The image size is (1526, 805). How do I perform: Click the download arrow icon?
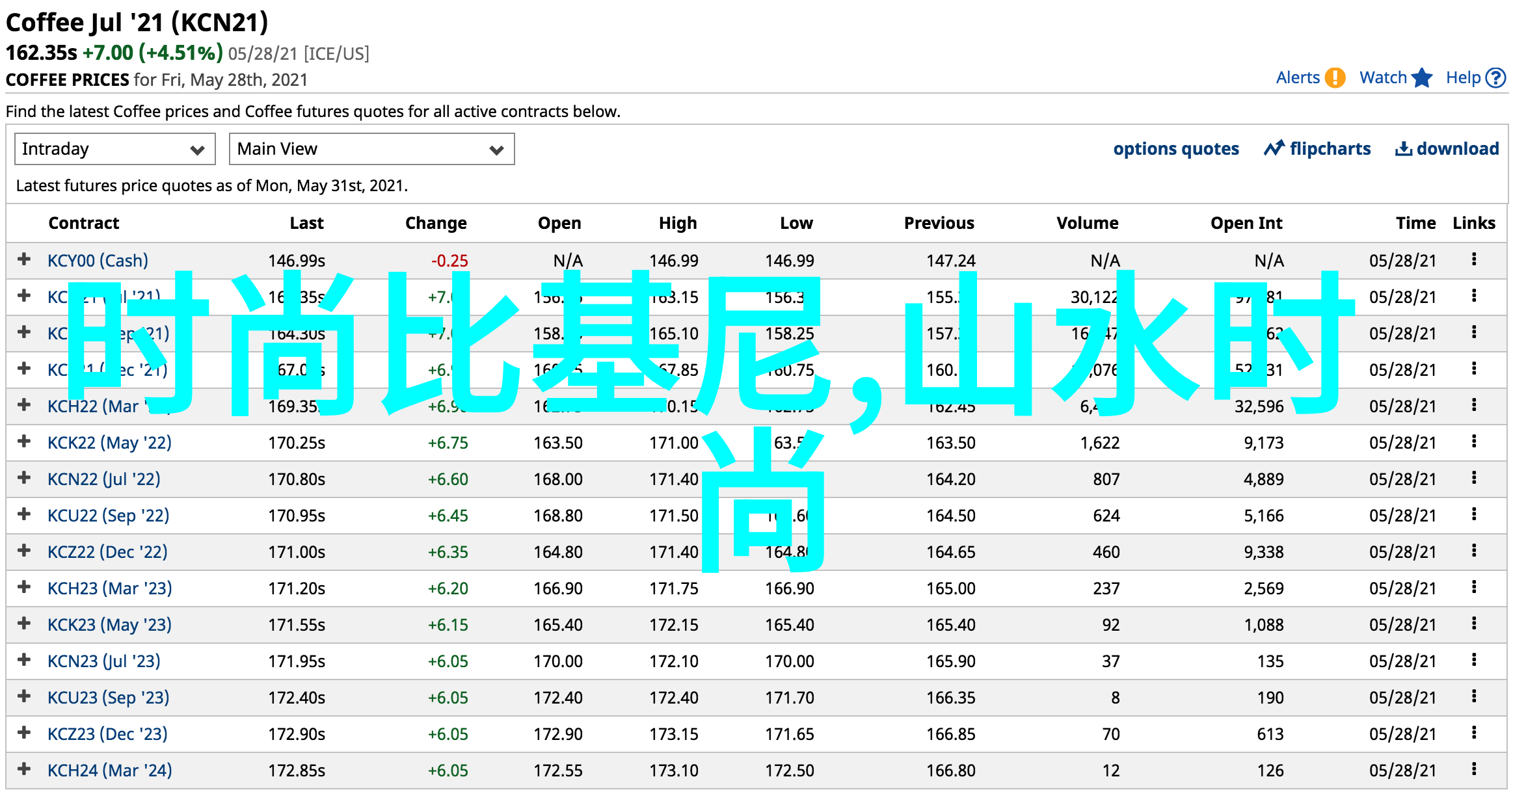tap(1403, 149)
